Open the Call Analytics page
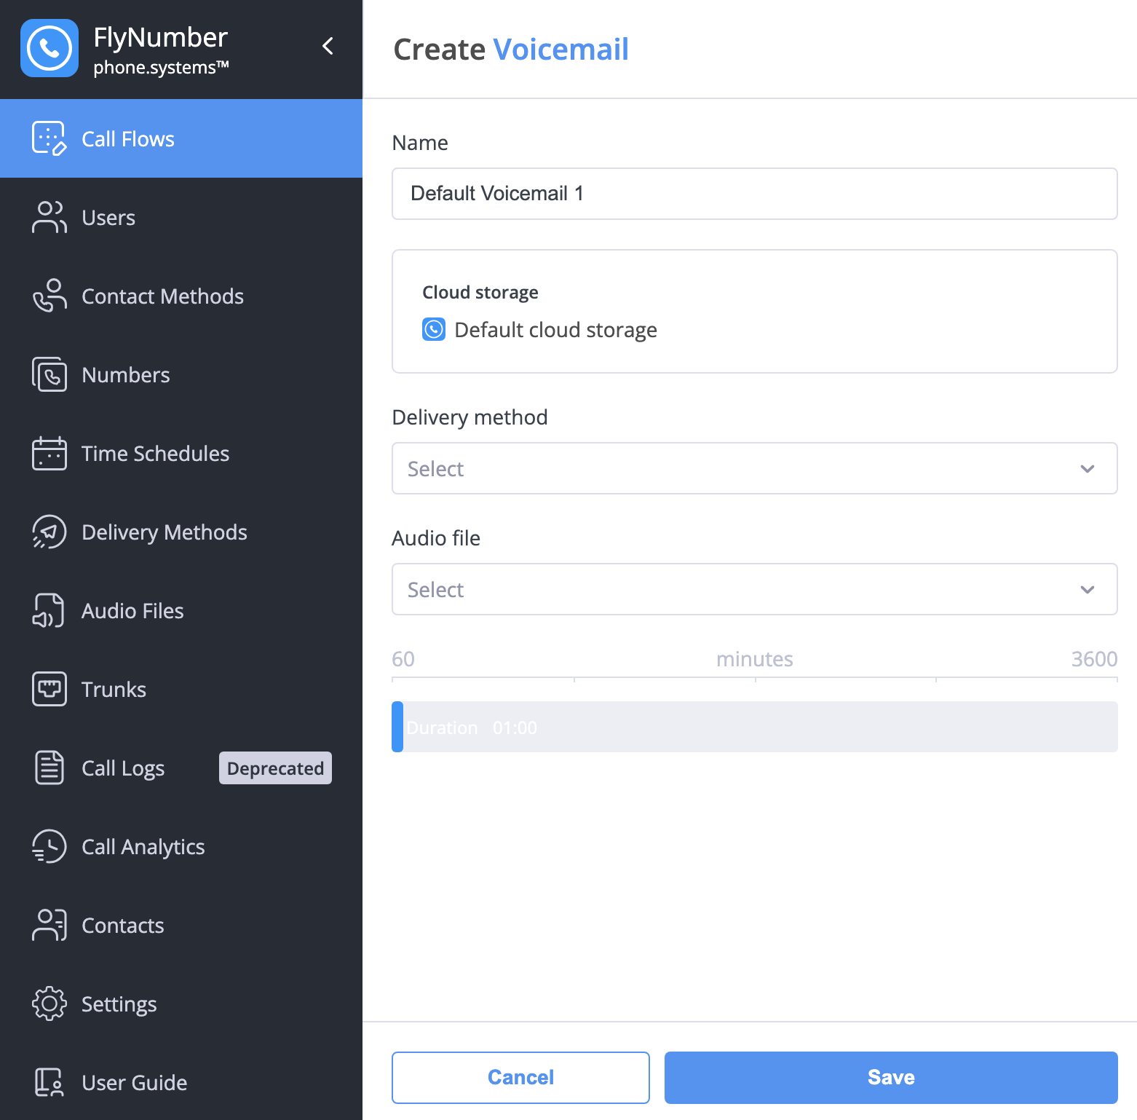 (x=143, y=847)
